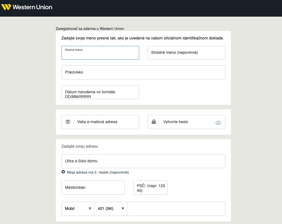
Task: Click the Dátum narodenia date field
Action: pyautogui.click(x=100, y=92)
